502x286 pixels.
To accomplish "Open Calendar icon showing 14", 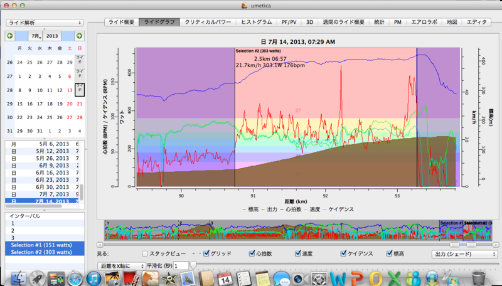I will tap(225, 278).
